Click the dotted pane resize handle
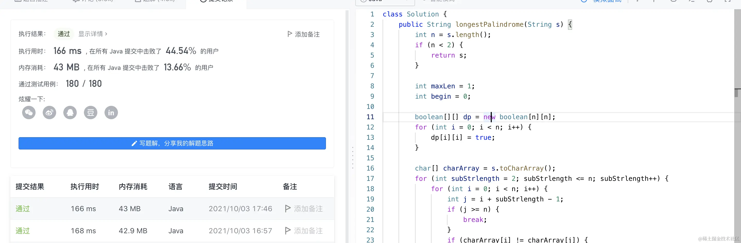 coord(353,157)
